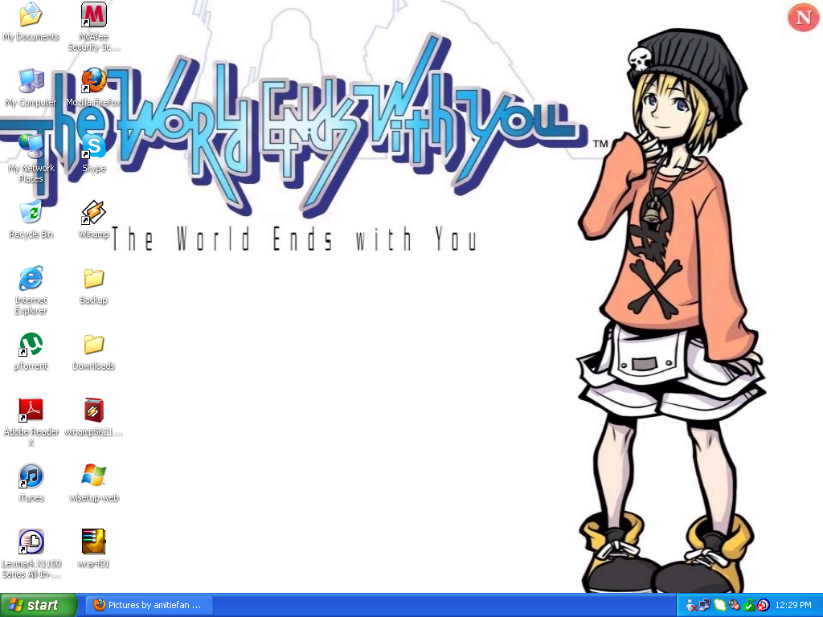Click green checkmark security tray icon

point(749,606)
